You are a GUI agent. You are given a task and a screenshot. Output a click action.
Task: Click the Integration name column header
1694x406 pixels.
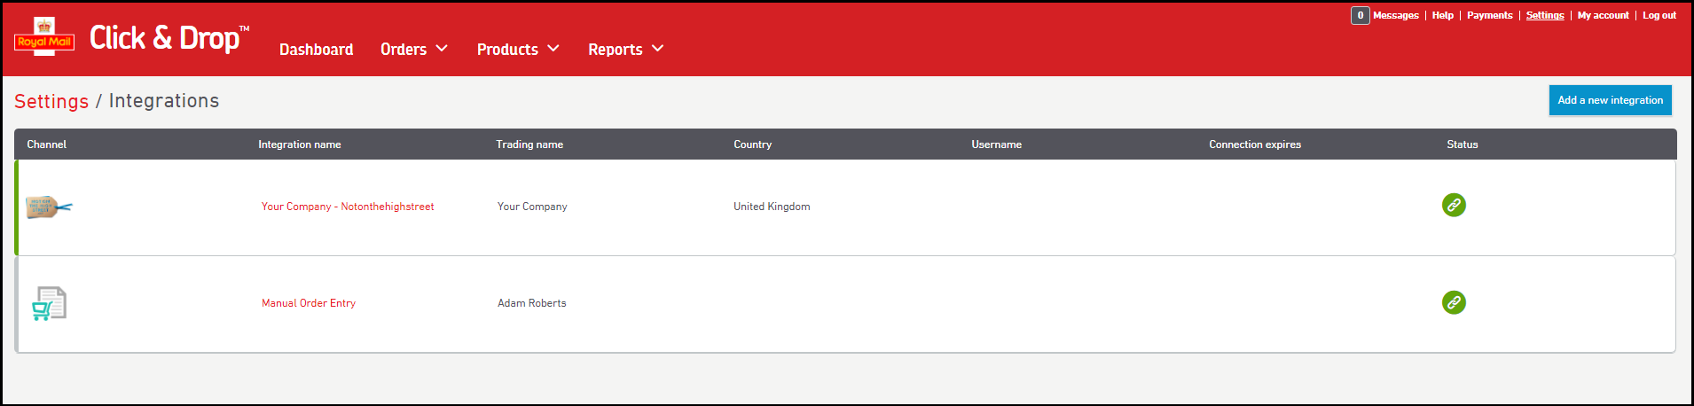[299, 144]
